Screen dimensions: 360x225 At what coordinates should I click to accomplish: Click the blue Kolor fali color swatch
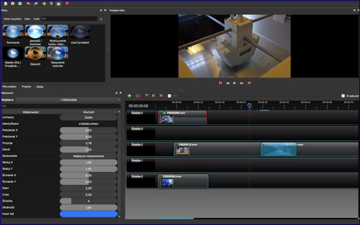tap(89, 214)
